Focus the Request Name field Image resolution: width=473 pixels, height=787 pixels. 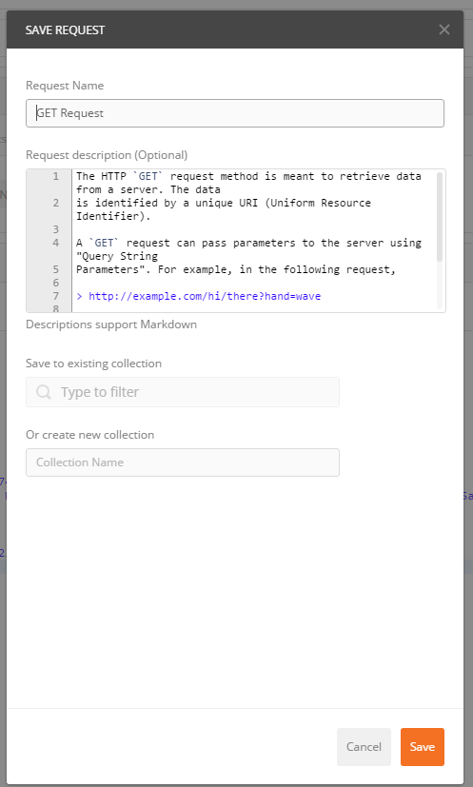pyautogui.click(x=235, y=113)
